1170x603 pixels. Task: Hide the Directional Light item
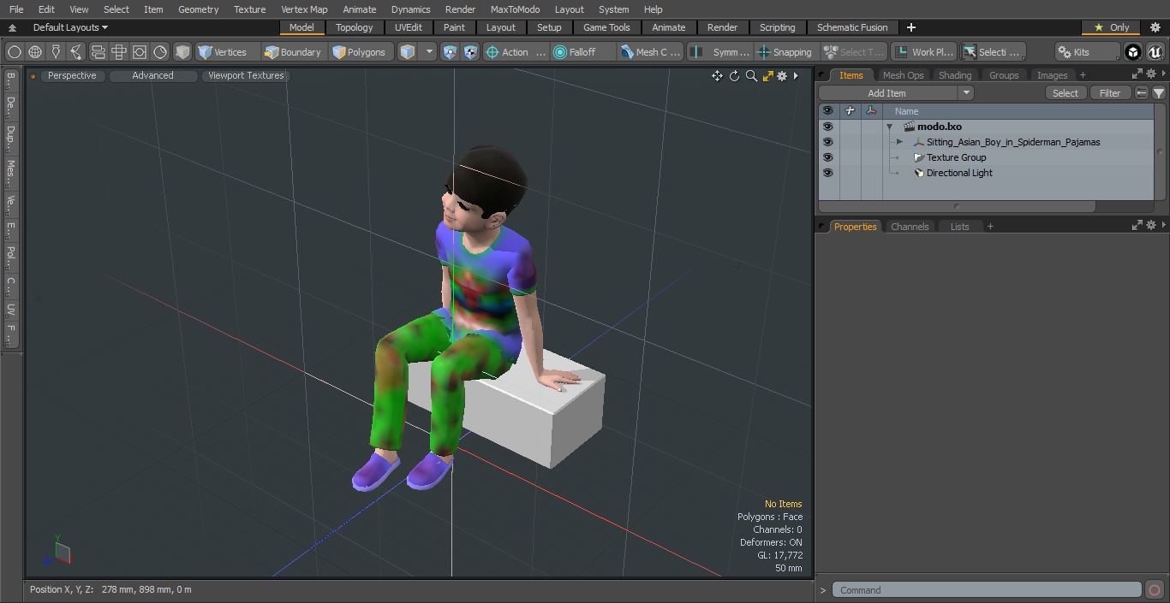tap(827, 173)
